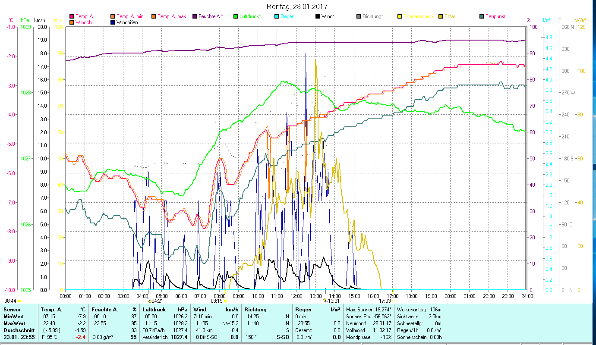This screenshot has height=345, width=596.
Task: Click the hPa axis unit label at top left
Action: (25, 20)
